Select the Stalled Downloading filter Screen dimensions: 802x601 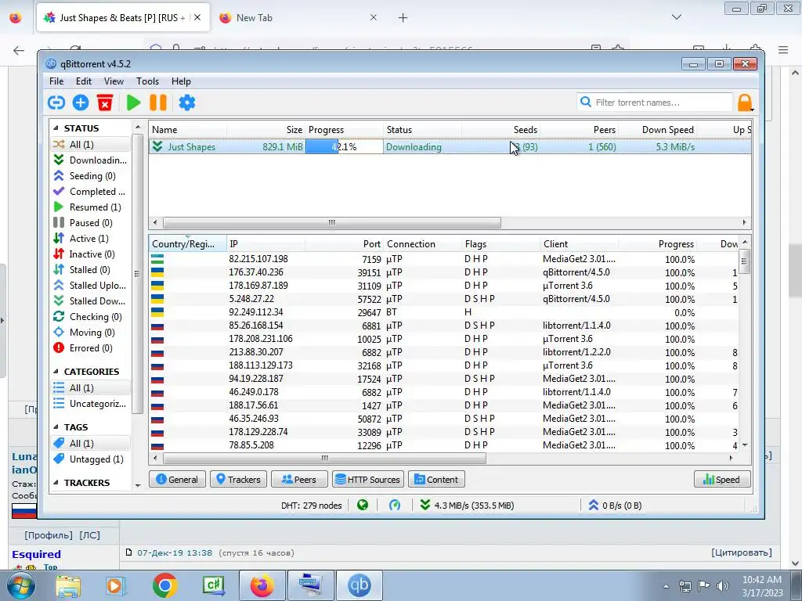pos(90,301)
